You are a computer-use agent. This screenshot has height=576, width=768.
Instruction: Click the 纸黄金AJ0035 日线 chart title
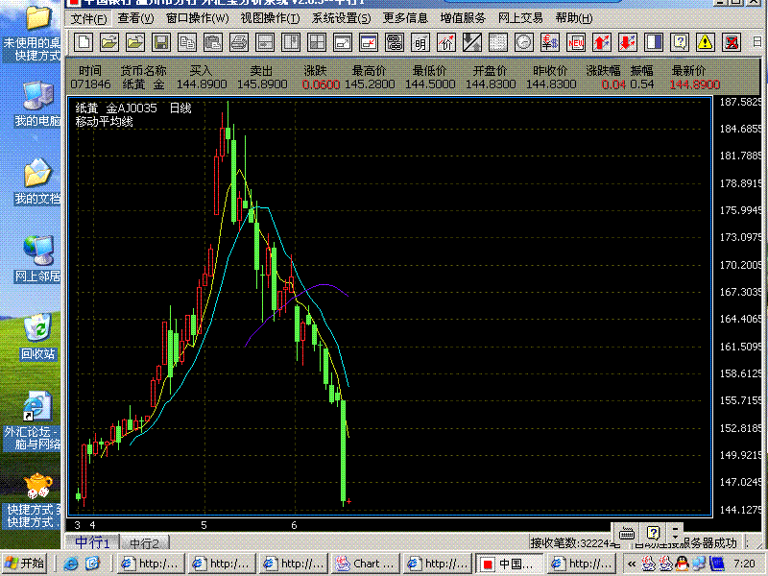pyautogui.click(x=133, y=108)
